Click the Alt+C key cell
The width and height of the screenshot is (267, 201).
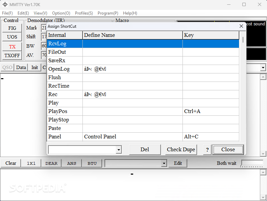211,137
